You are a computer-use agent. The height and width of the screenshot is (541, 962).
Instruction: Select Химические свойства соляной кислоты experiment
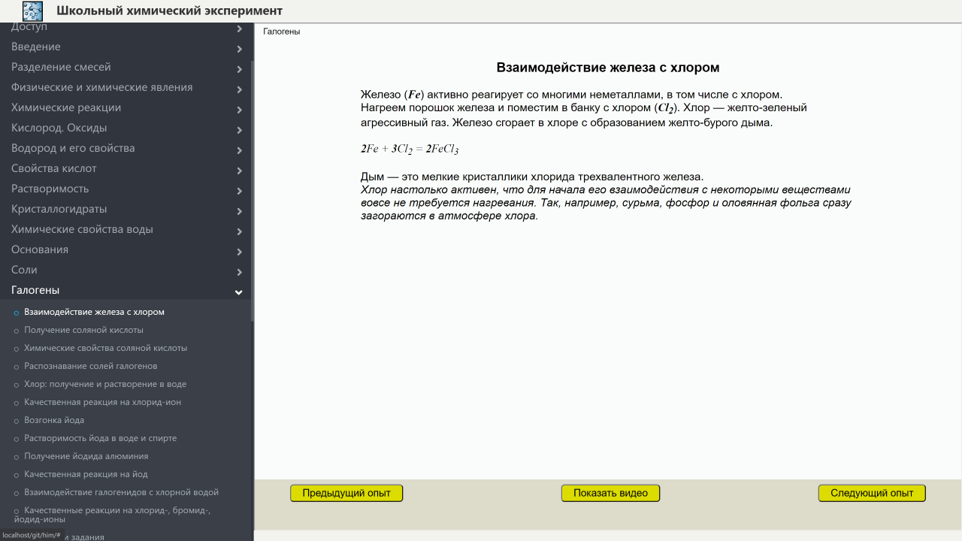click(x=105, y=348)
